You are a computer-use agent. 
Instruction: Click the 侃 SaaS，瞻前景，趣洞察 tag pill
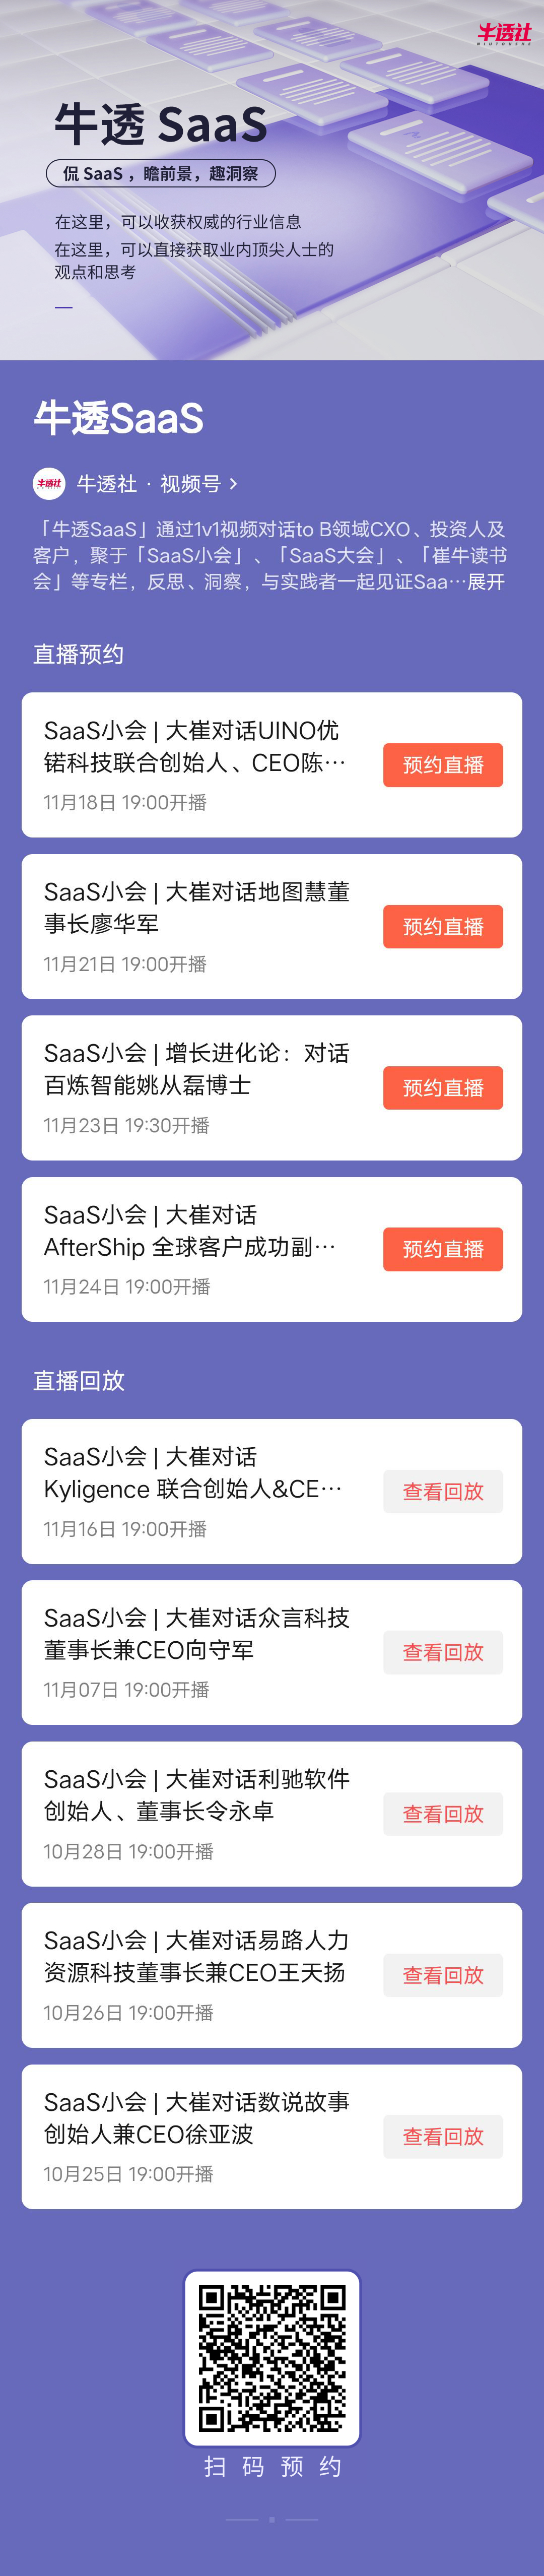pyautogui.click(x=160, y=173)
